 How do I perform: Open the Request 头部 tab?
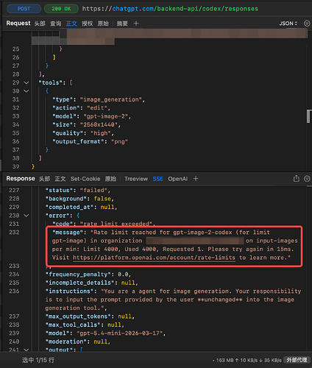[x=40, y=24]
